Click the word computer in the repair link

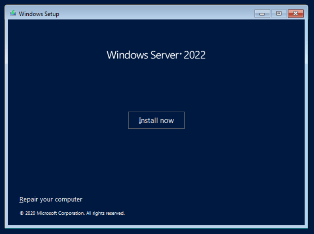(68, 199)
